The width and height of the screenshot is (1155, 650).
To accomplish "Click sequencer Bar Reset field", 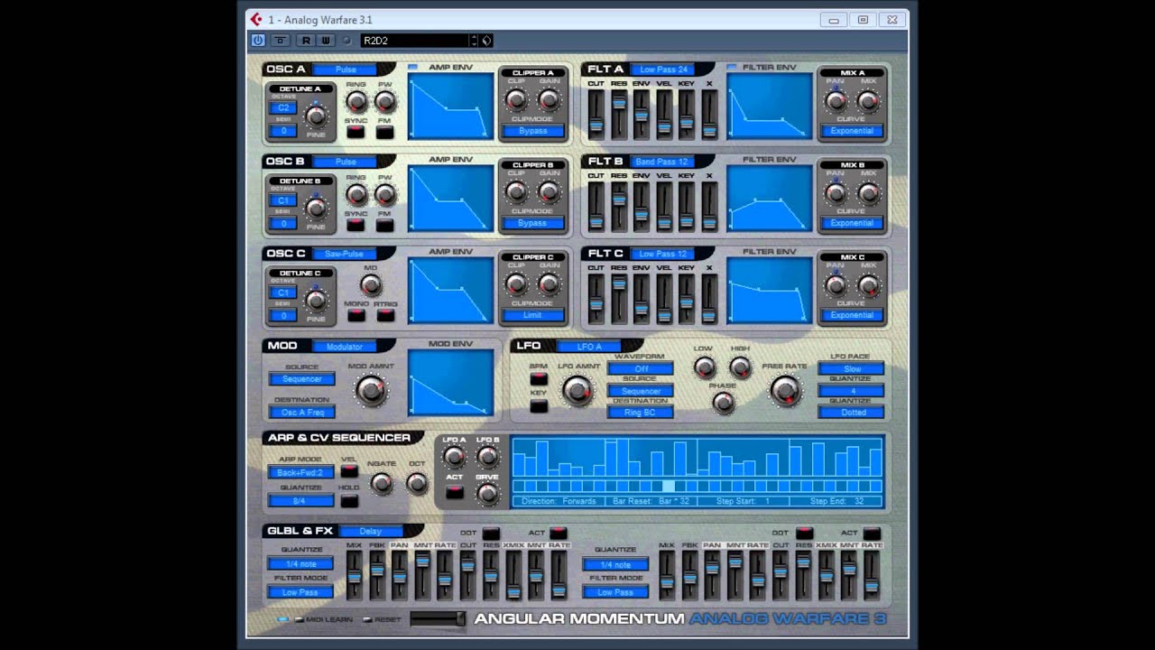I will [651, 501].
